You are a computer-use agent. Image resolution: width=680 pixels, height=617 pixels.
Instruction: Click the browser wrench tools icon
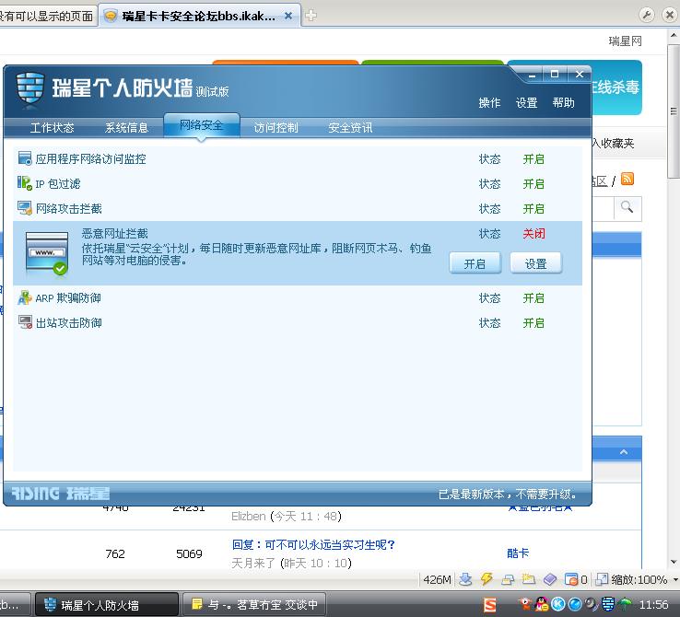coord(647,15)
